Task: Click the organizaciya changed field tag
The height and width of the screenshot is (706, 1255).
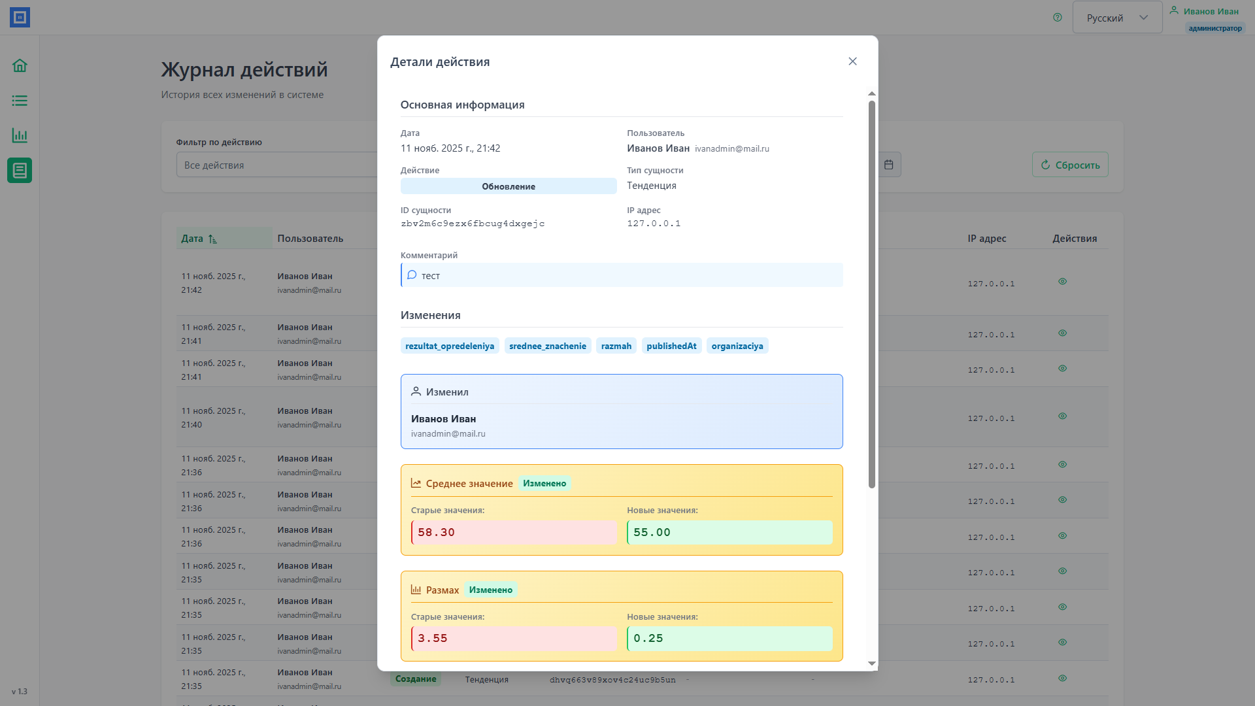Action: coord(737,346)
